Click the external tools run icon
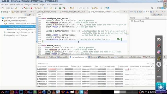This screenshot has width=167, height=94. point(64,8)
